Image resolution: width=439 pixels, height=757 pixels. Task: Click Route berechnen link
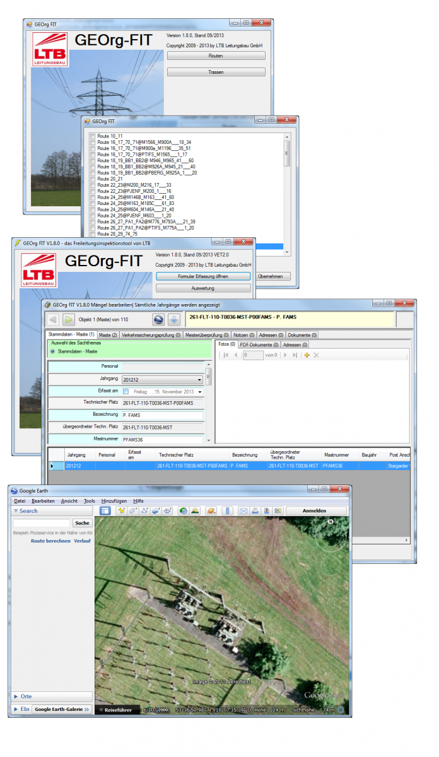pos(50,541)
